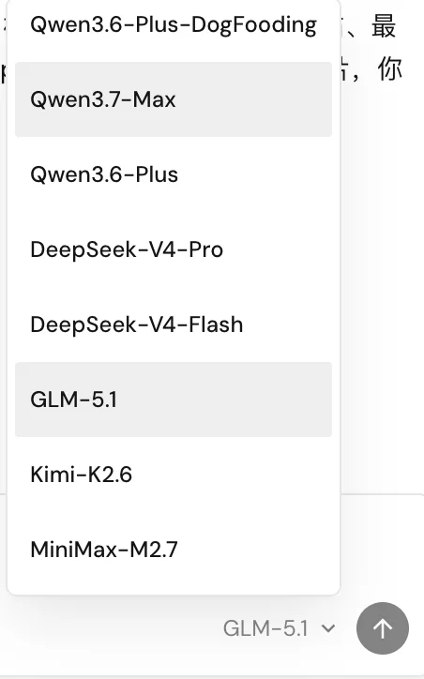Activate the Qwen3.7-Max list row
Viewport: 424px width, 679px height.
pyautogui.click(x=174, y=99)
